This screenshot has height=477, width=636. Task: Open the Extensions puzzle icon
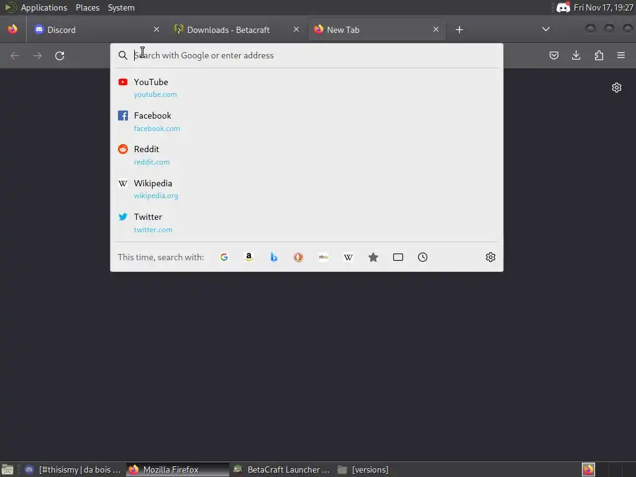pyautogui.click(x=599, y=55)
